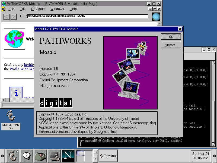The width and height of the screenshot is (217, 163).
Task: Open the GNOME Web Site desktop icon
Action: (x=11, y=120)
